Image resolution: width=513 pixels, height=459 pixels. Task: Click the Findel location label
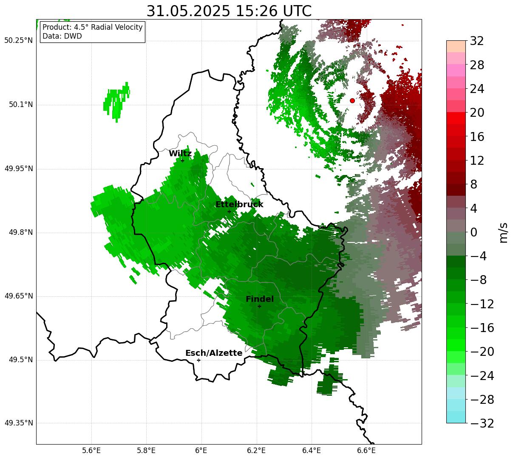click(x=260, y=299)
